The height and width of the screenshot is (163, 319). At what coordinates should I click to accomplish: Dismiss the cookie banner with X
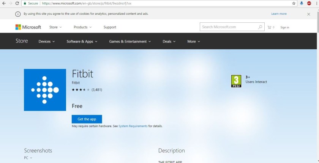[x=309, y=14]
